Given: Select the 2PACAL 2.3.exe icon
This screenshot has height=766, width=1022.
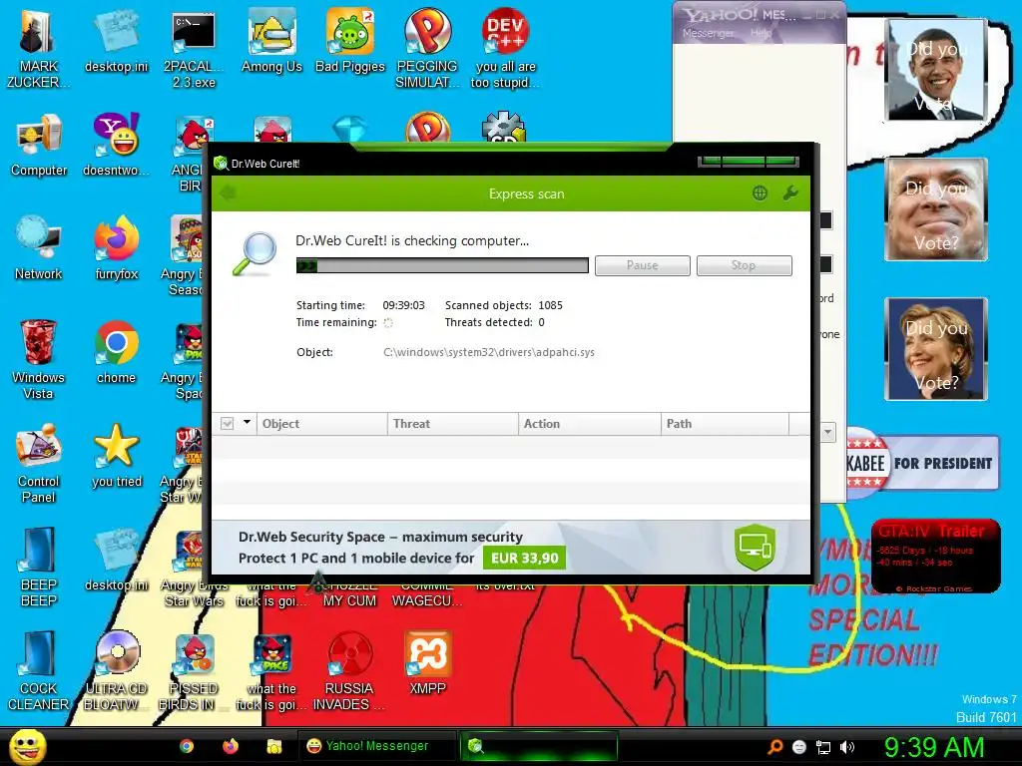Looking at the screenshot, I should [194, 50].
